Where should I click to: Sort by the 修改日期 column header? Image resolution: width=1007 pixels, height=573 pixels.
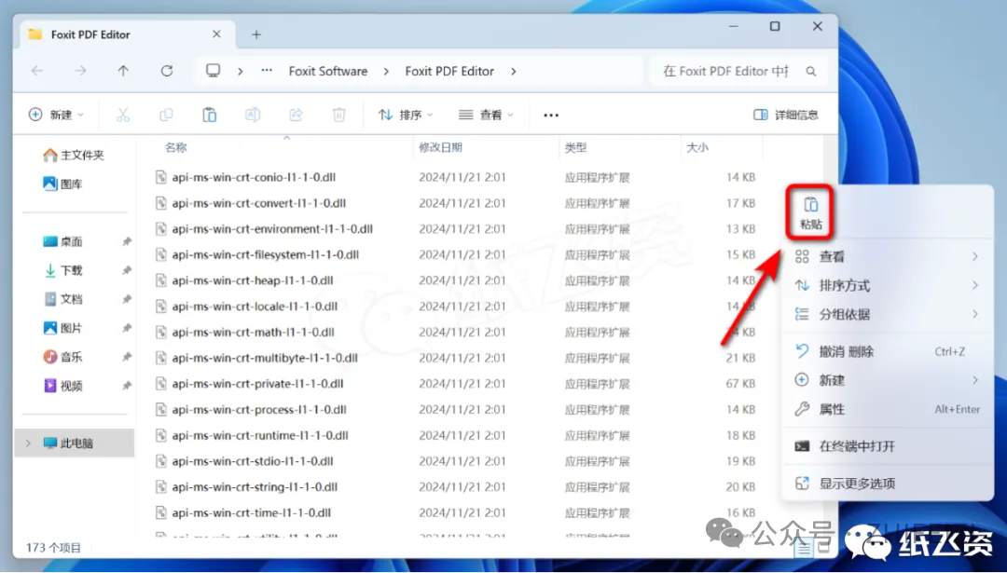click(x=440, y=147)
